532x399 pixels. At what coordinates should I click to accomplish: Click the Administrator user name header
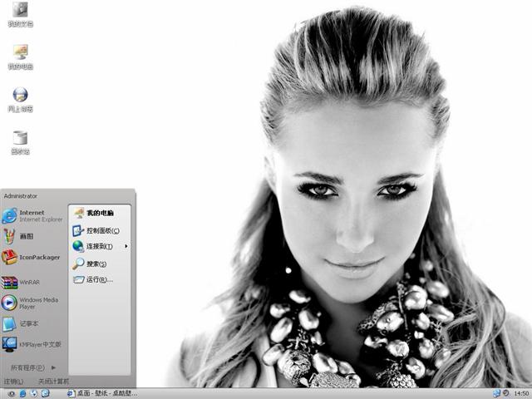[x=20, y=196]
